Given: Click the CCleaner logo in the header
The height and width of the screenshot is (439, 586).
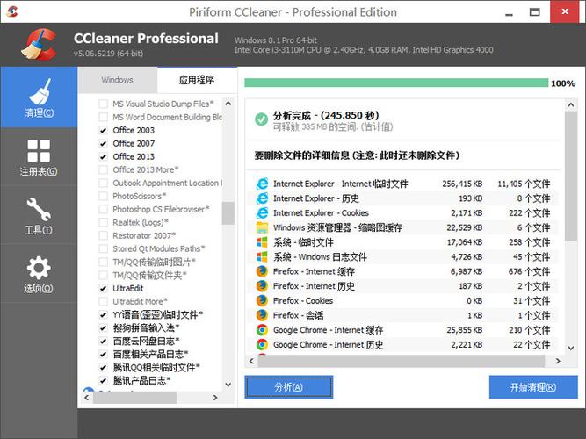Looking at the screenshot, I should (x=40, y=45).
